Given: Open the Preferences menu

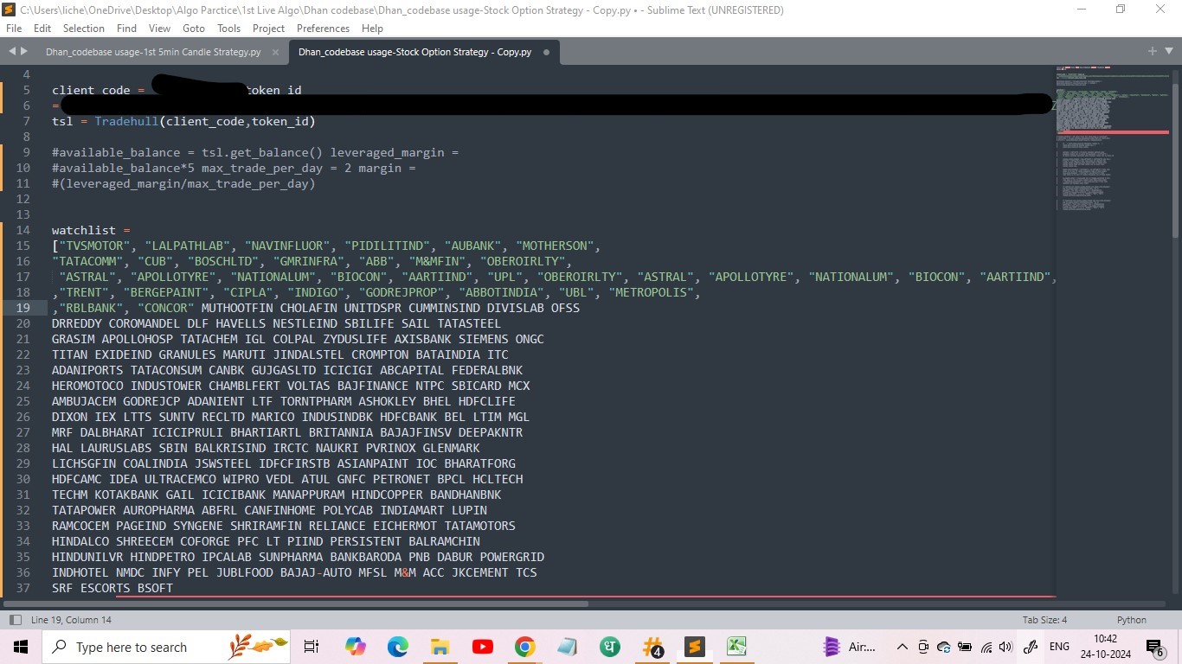Looking at the screenshot, I should 323,29.
